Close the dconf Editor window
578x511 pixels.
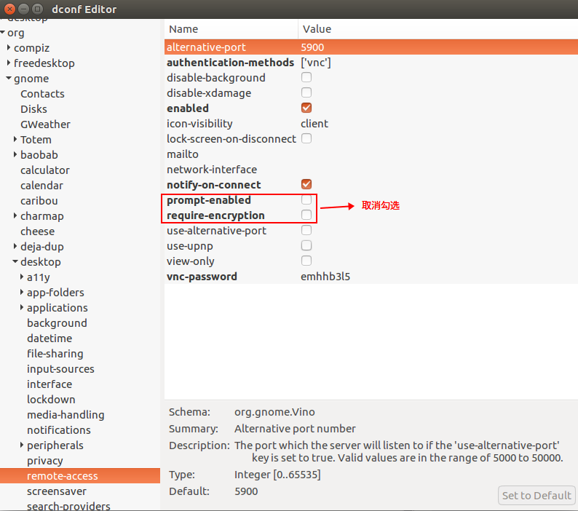click(10, 9)
